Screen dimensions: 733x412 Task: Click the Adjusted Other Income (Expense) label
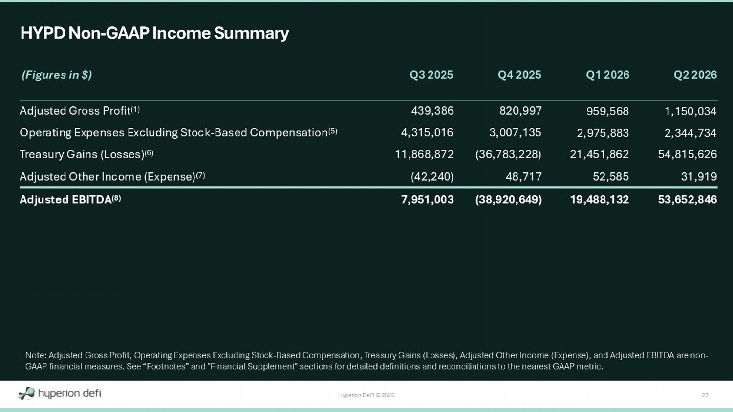pos(112,176)
